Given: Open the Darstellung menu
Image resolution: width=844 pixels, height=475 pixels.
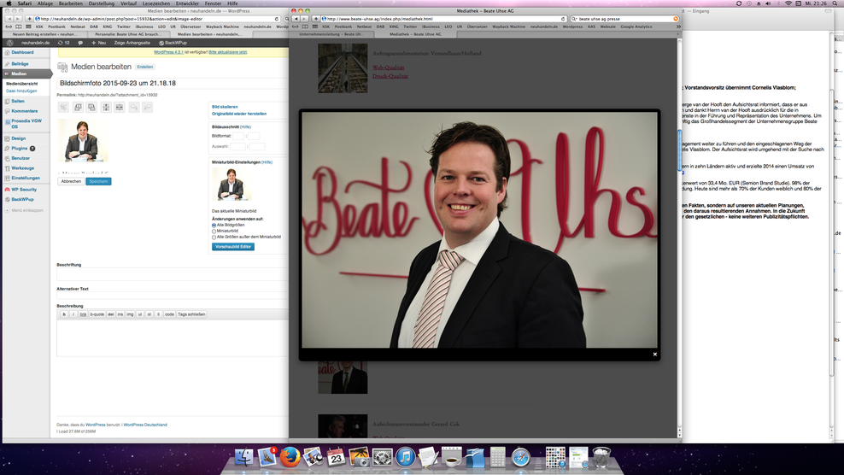Looking at the screenshot, I should point(101,3).
